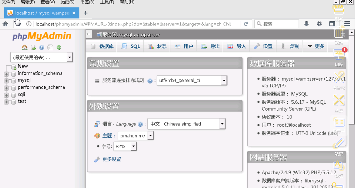Reload the page with browser refresh icon
This screenshot has width=355, height=188.
click(246, 24)
